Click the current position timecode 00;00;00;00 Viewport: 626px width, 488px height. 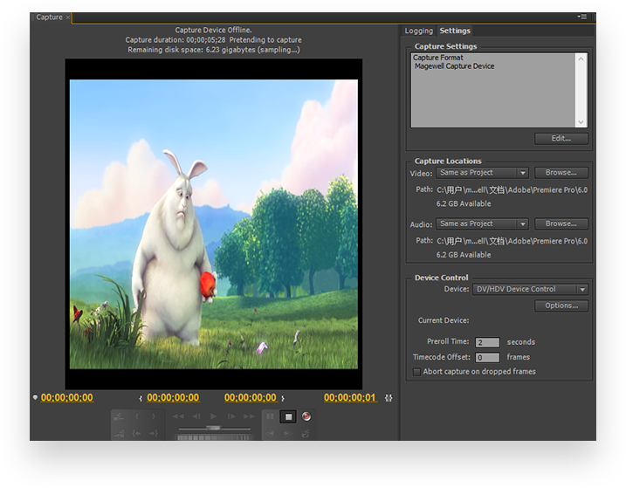point(67,398)
